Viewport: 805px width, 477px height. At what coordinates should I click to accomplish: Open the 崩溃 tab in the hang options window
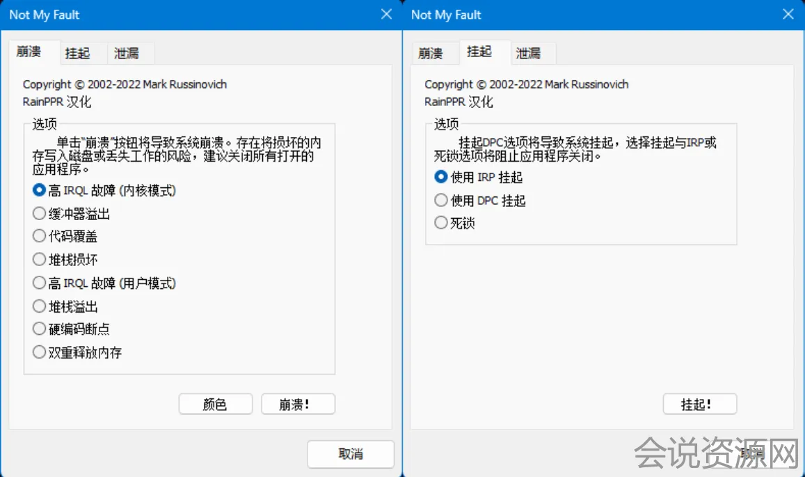click(x=431, y=53)
